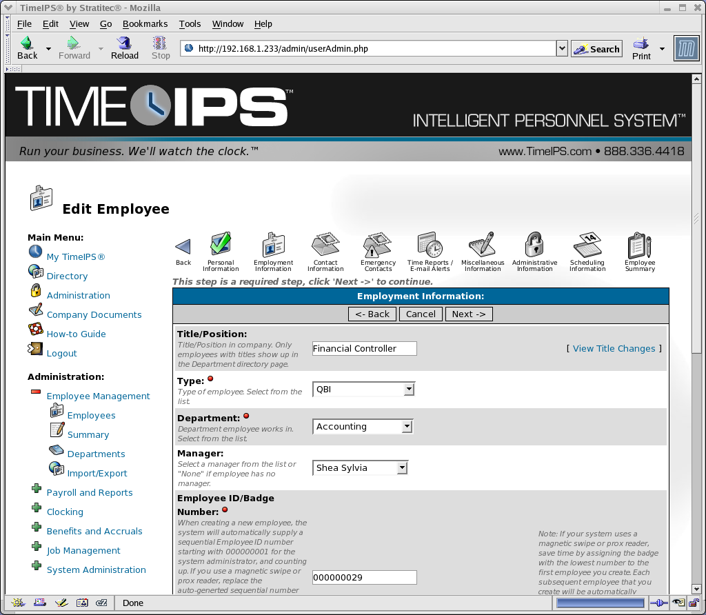The image size is (706, 615).
Task: Click 'Next ->' to continue
Action: [x=469, y=314]
